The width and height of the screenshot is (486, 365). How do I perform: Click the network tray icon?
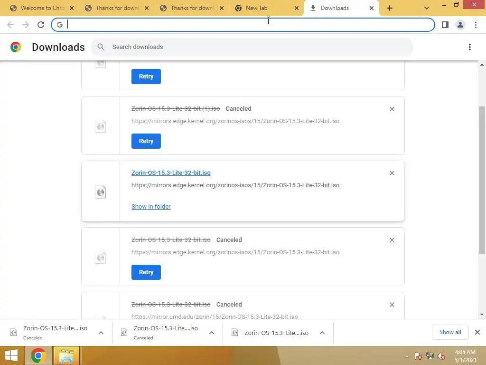[x=430, y=356]
